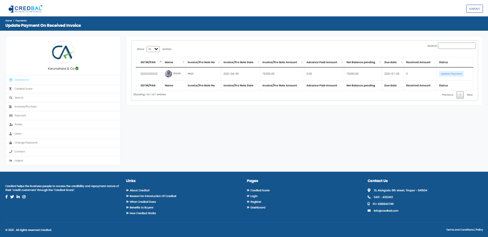This screenshot has width=488, height=237.
Task: Sort by Due date column header
Action: point(393,62)
